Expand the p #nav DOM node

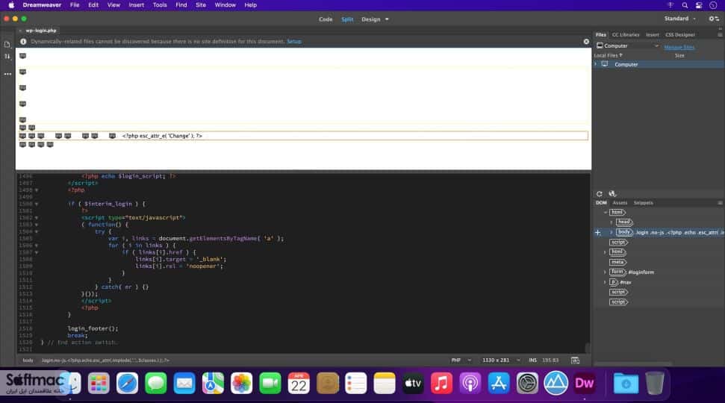click(606, 282)
